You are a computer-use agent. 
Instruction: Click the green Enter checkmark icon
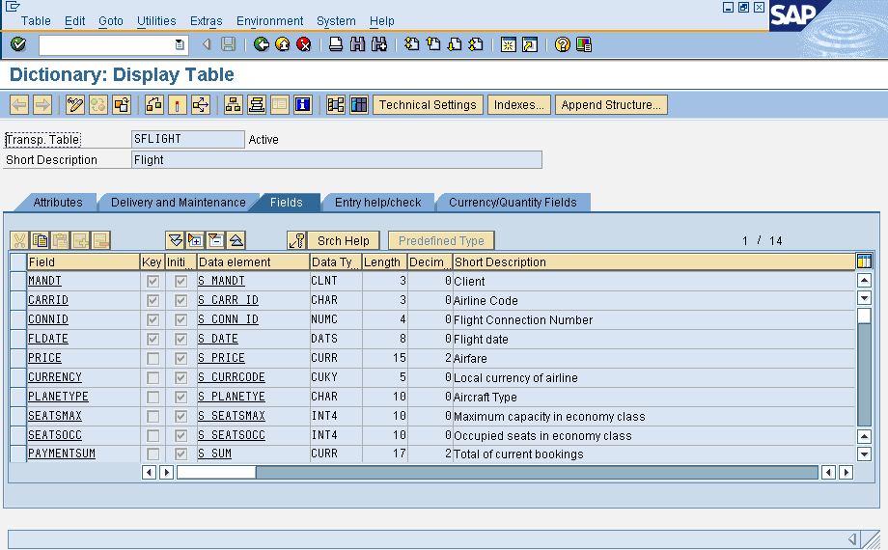[x=18, y=44]
